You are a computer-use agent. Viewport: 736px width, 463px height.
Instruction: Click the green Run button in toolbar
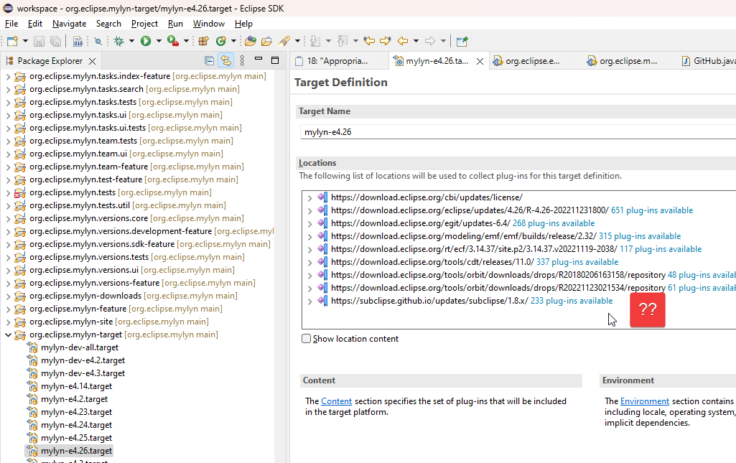point(146,42)
